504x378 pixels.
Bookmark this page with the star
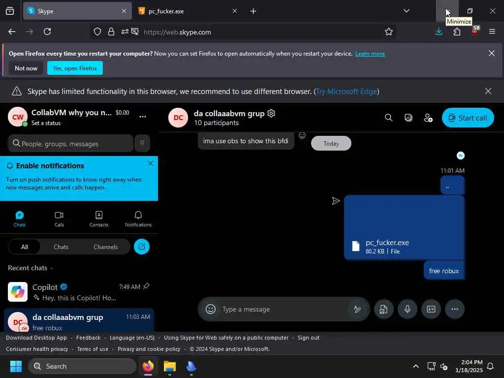coord(389,32)
